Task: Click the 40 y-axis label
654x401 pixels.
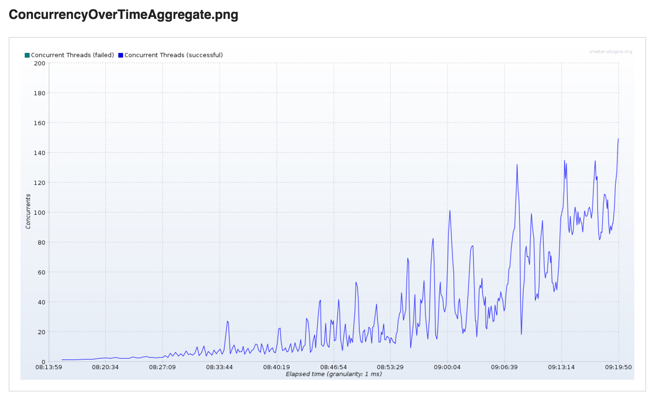Action: (x=41, y=302)
